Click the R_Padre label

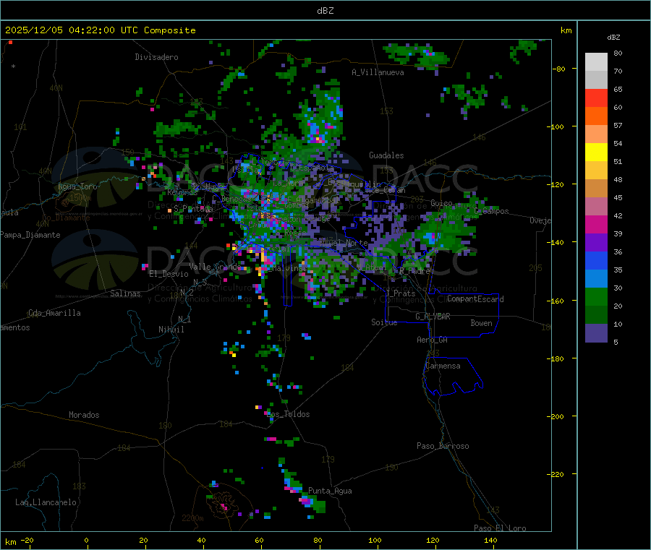click(x=414, y=271)
